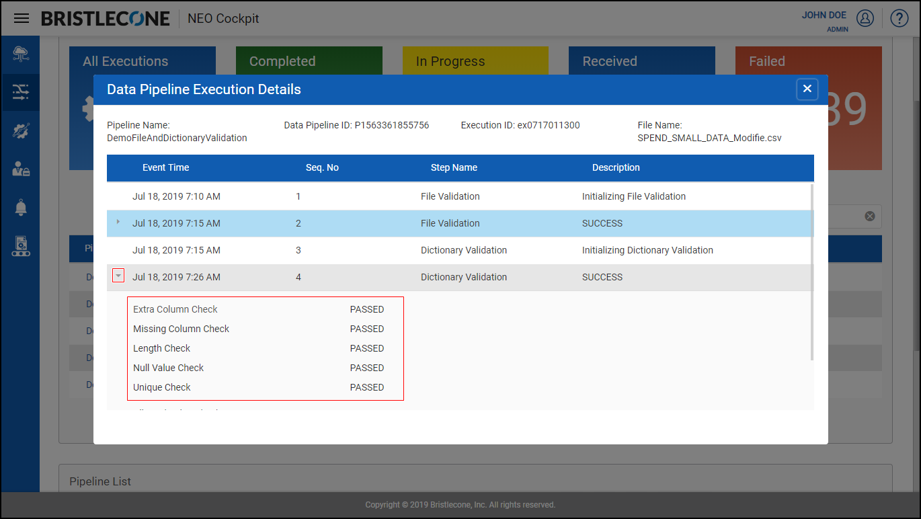Click the Unique Check label

click(162, 387)
